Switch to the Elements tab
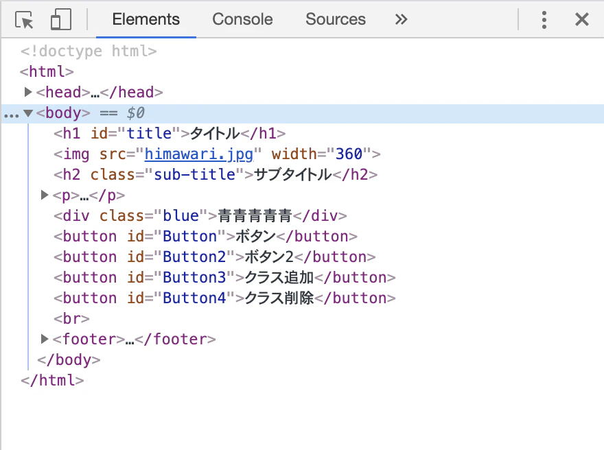 click(146, 19)
